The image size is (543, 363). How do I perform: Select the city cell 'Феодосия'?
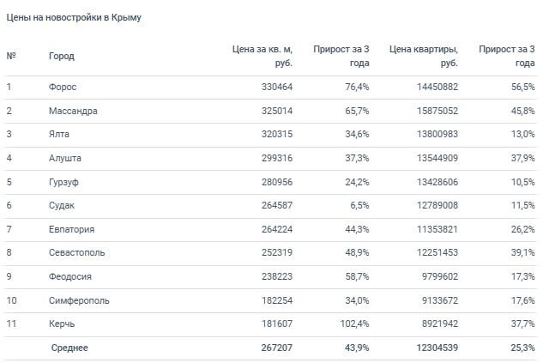pyautogui.click(x=70, y=276)
